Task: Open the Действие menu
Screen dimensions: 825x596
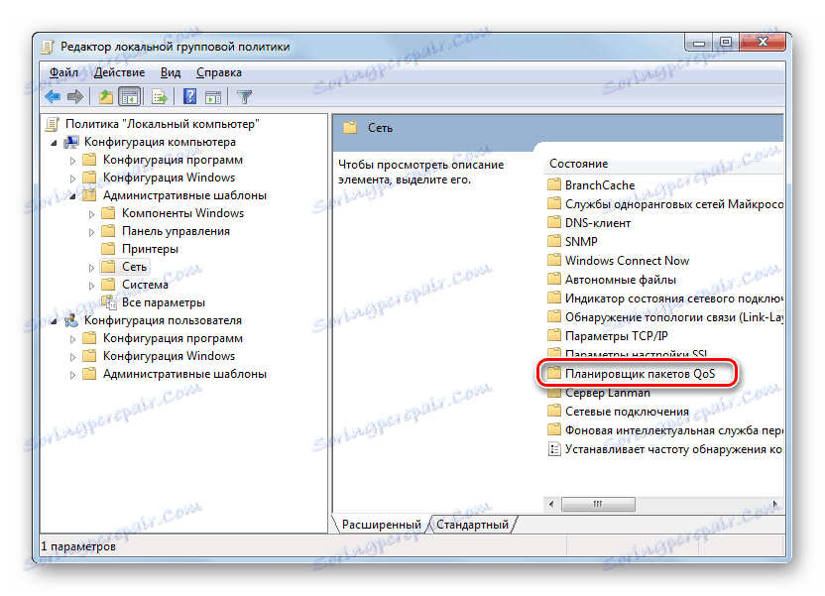Action: (119, 72)
